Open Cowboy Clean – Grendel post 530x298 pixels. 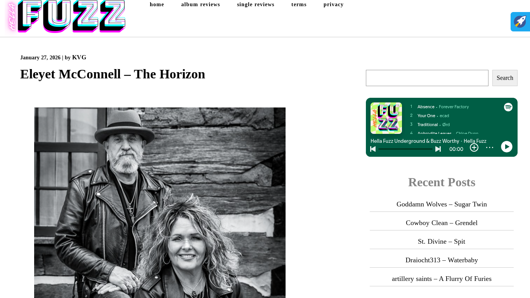pyautogui.click(x=442, y=223)
